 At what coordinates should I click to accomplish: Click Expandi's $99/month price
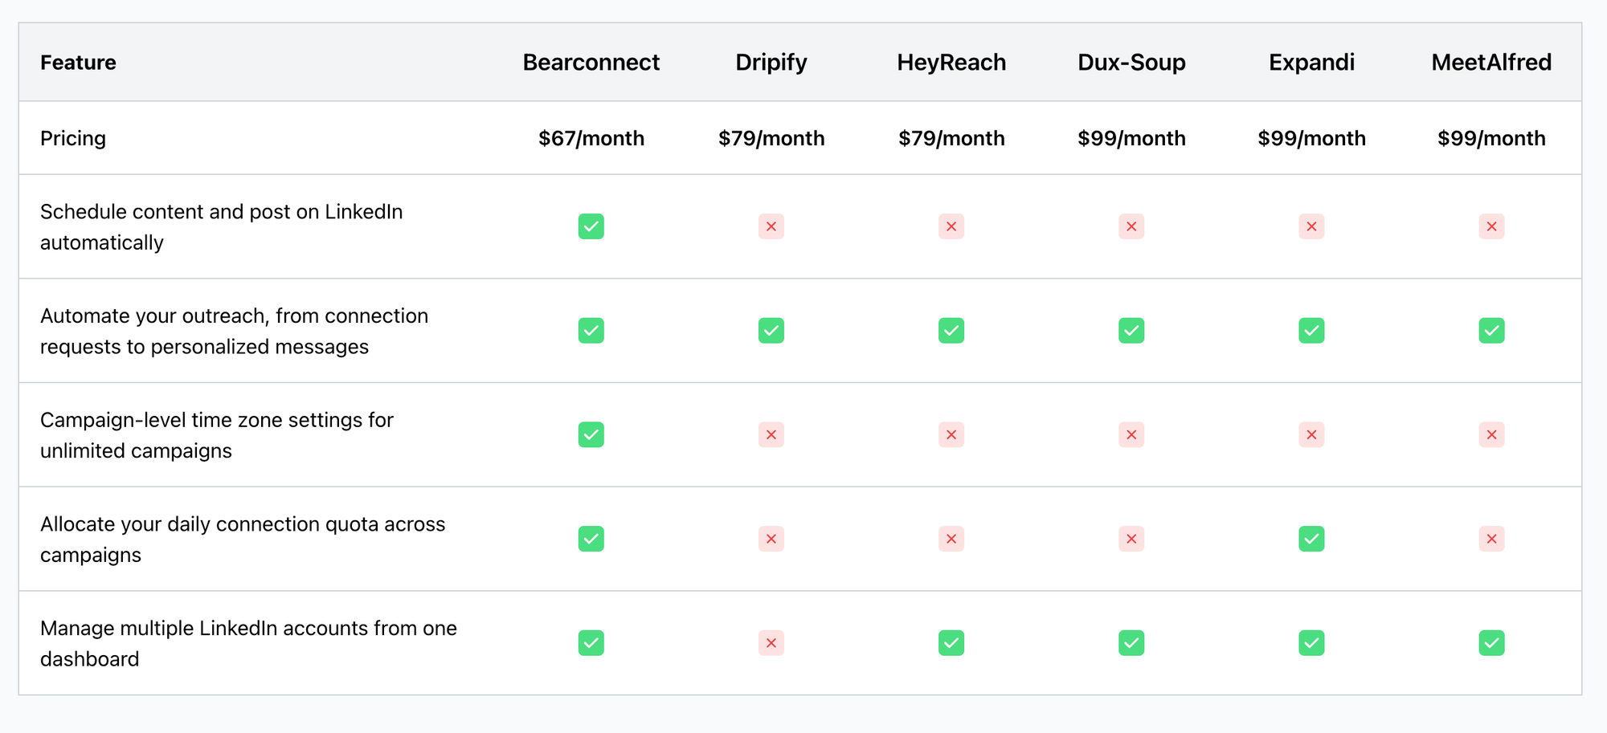(x=1311, y=138)
